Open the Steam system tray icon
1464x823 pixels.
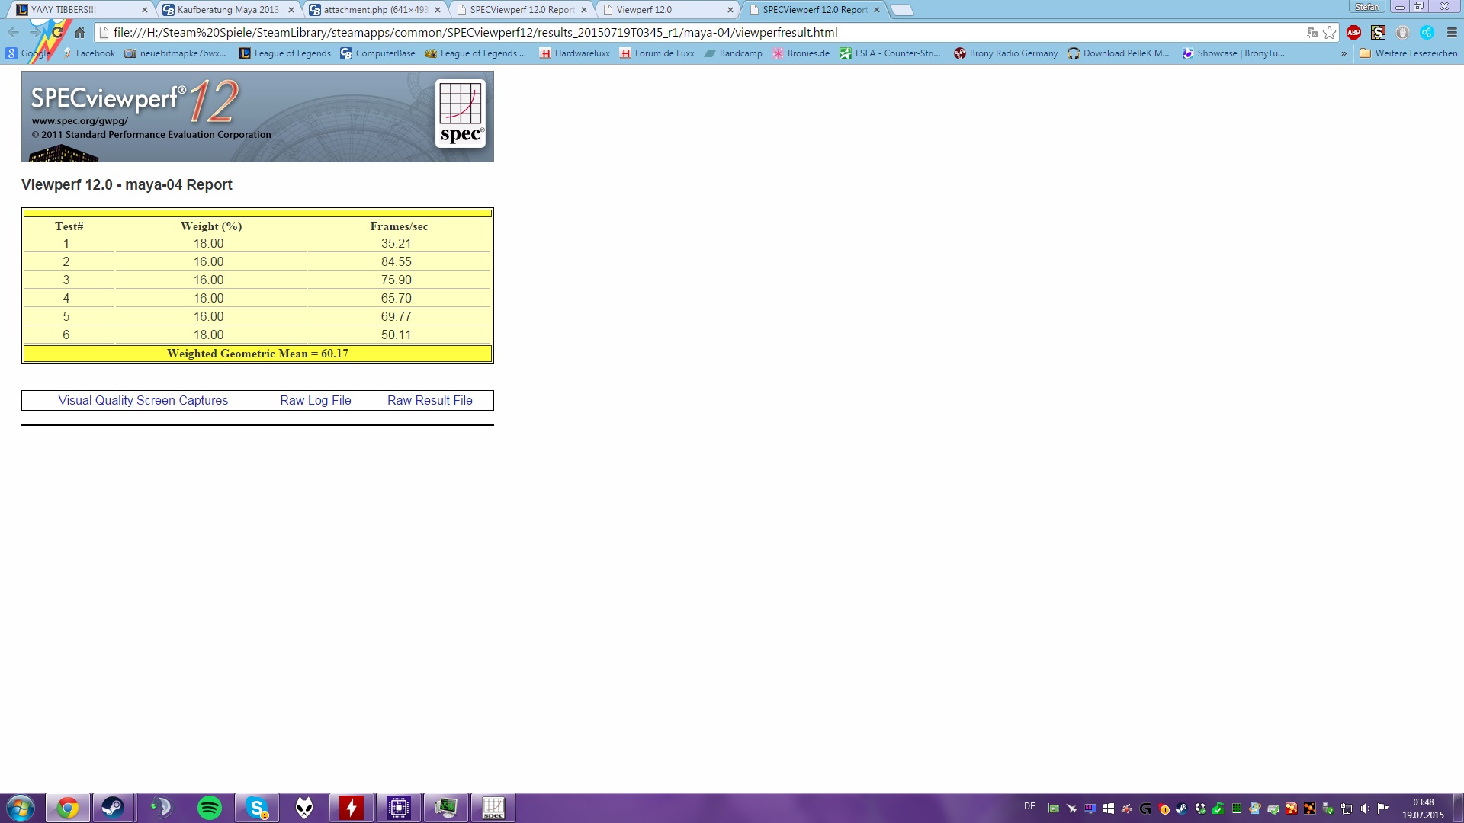tap(1181, 809)
